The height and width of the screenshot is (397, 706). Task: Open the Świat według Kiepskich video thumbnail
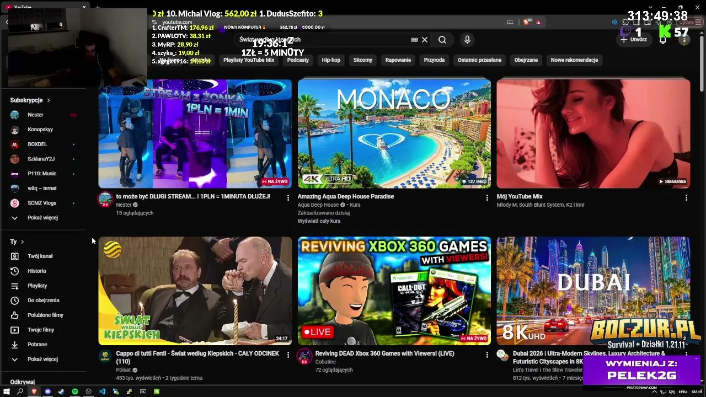195,291
